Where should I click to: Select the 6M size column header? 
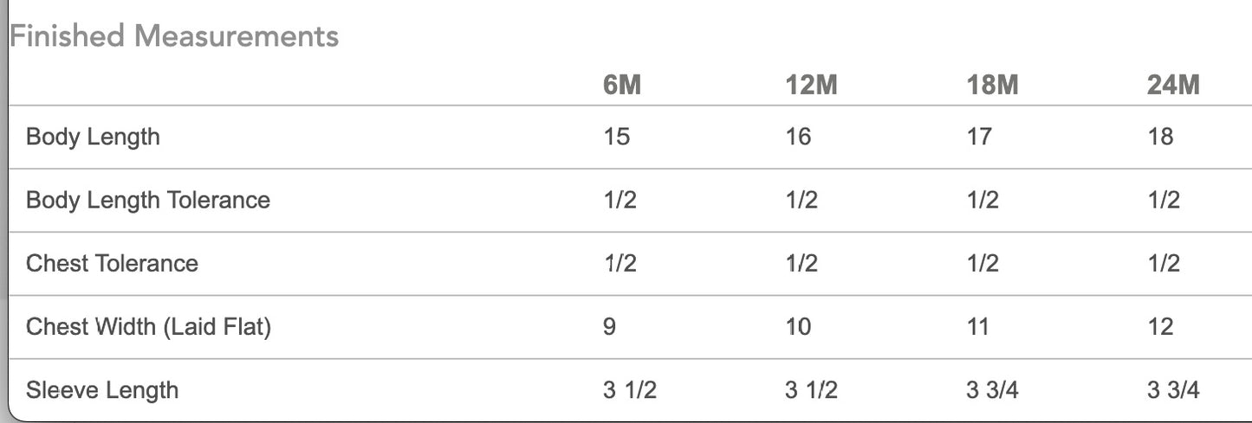click(622, 87)
